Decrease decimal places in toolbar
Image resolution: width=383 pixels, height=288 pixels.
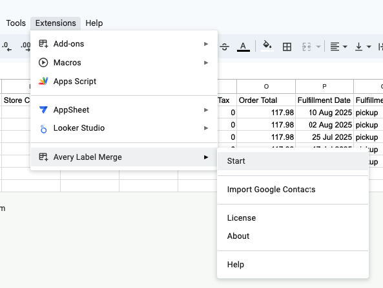pos(6,47)
